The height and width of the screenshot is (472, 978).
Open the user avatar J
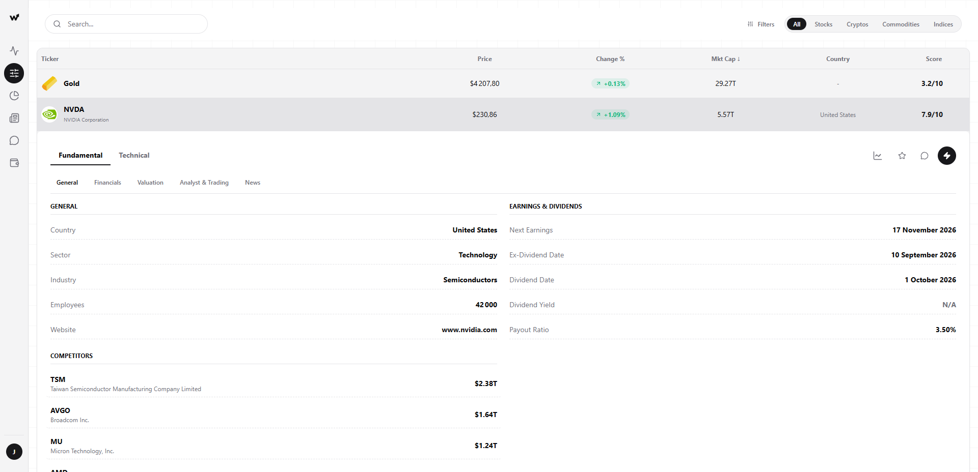(x=14, y=452)
